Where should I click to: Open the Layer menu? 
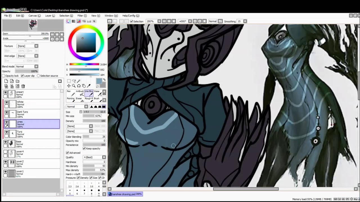click(x=50, y=16)
